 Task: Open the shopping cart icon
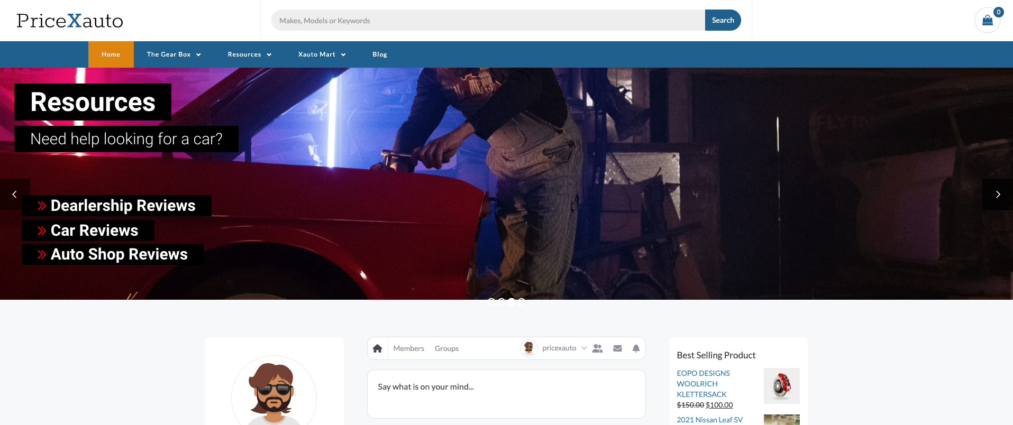(987, 21)
